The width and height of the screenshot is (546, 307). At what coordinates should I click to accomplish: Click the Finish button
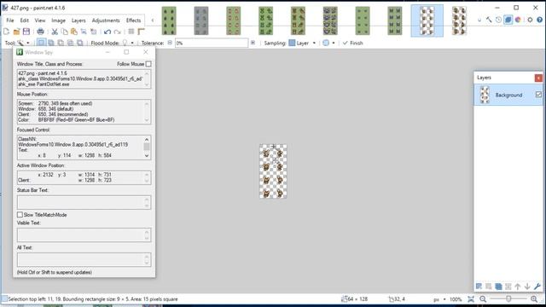pyautogui.click(x=352, y=43)
